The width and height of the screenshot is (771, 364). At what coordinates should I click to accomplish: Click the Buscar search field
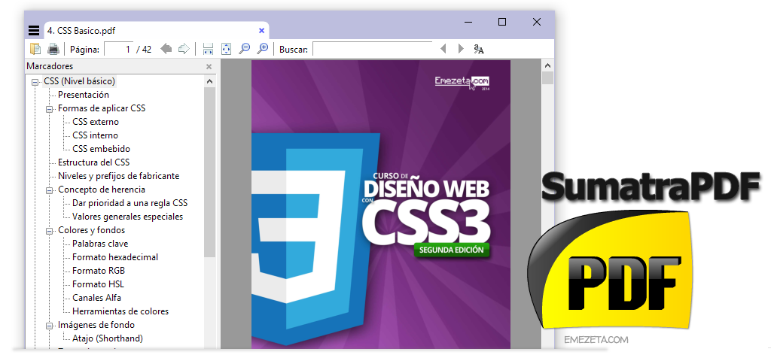tap(372, 49)
